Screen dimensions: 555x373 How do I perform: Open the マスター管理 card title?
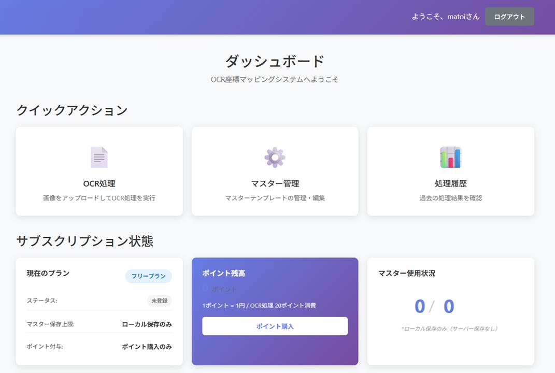[275, 183]
